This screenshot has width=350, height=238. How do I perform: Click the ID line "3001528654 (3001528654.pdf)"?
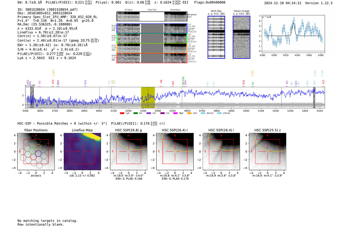pyautogui.click(x=47, y=9)
